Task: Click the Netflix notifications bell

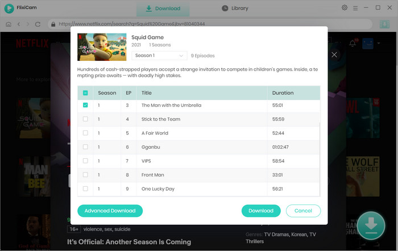Action: point(353,43)
